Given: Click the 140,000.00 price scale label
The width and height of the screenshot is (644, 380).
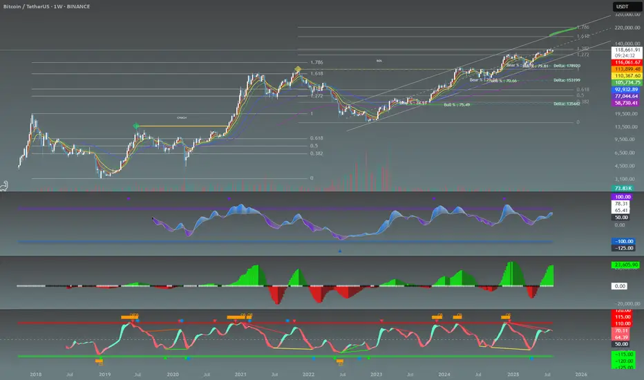Looking at the screenshot, I should [627, 43].
